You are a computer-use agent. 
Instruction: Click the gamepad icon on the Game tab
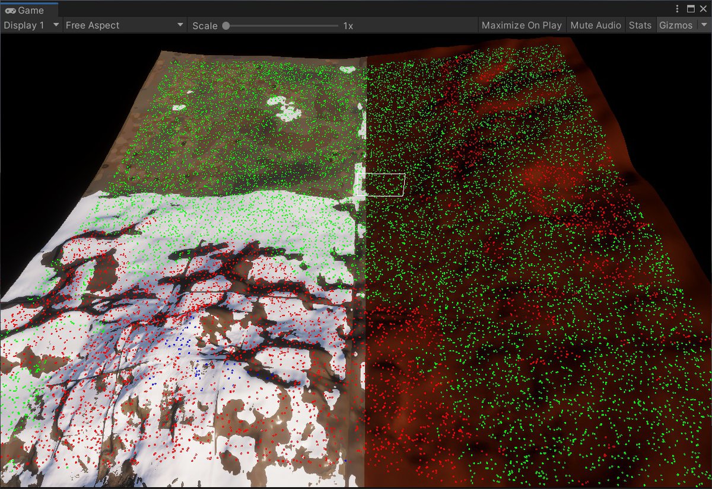(x=10, y=10)
